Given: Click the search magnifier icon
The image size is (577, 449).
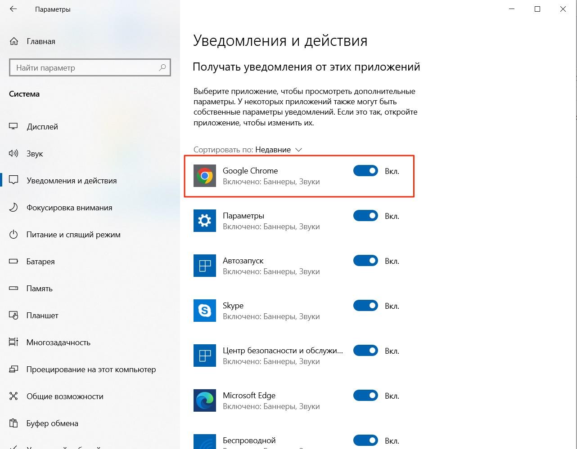Looking at the screenshot, I should coord(162,68).
